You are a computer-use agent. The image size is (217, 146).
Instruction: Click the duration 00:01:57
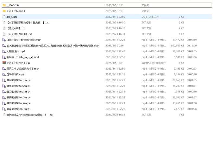pyautogui.click(x=192, y=98)
